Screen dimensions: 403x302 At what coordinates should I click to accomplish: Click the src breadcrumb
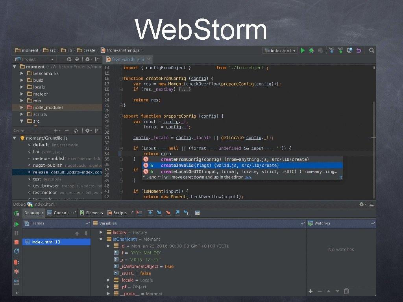50,50
